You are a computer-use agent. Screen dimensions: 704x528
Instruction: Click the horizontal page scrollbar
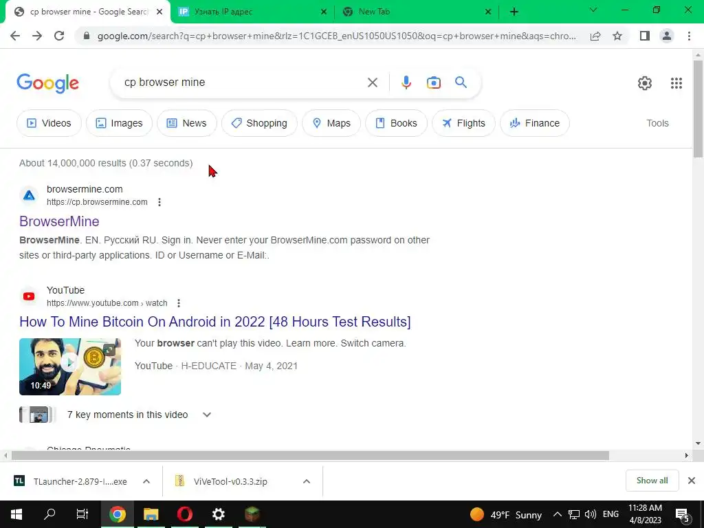310,455
